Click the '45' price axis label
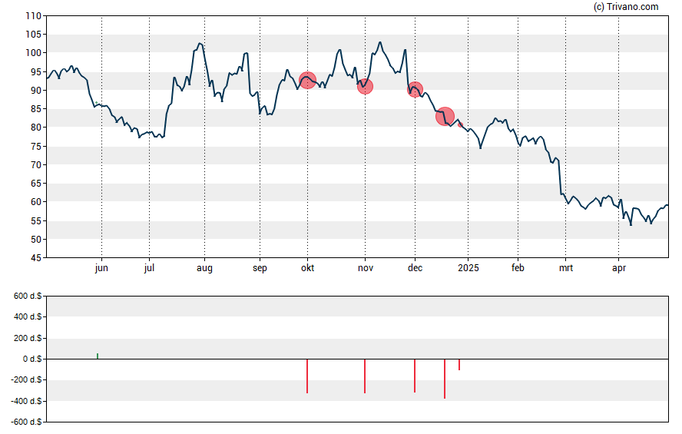682x434 pixels. [36, 258]
